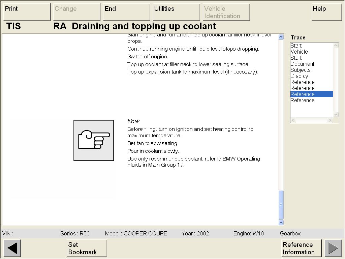The width and height of the screenshot is (345, 259).
Task: Click the Trace list horizontal right arrow
Action: tap(330, 120)
